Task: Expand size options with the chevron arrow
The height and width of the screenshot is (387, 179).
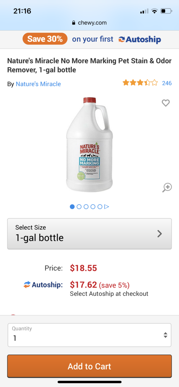Action: (160, 234)
